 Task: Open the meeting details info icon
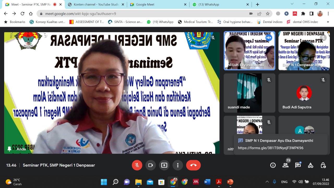(273, 165)
